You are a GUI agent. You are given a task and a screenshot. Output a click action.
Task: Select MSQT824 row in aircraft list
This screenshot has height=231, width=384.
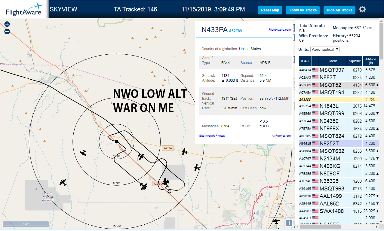pos(339,136)
